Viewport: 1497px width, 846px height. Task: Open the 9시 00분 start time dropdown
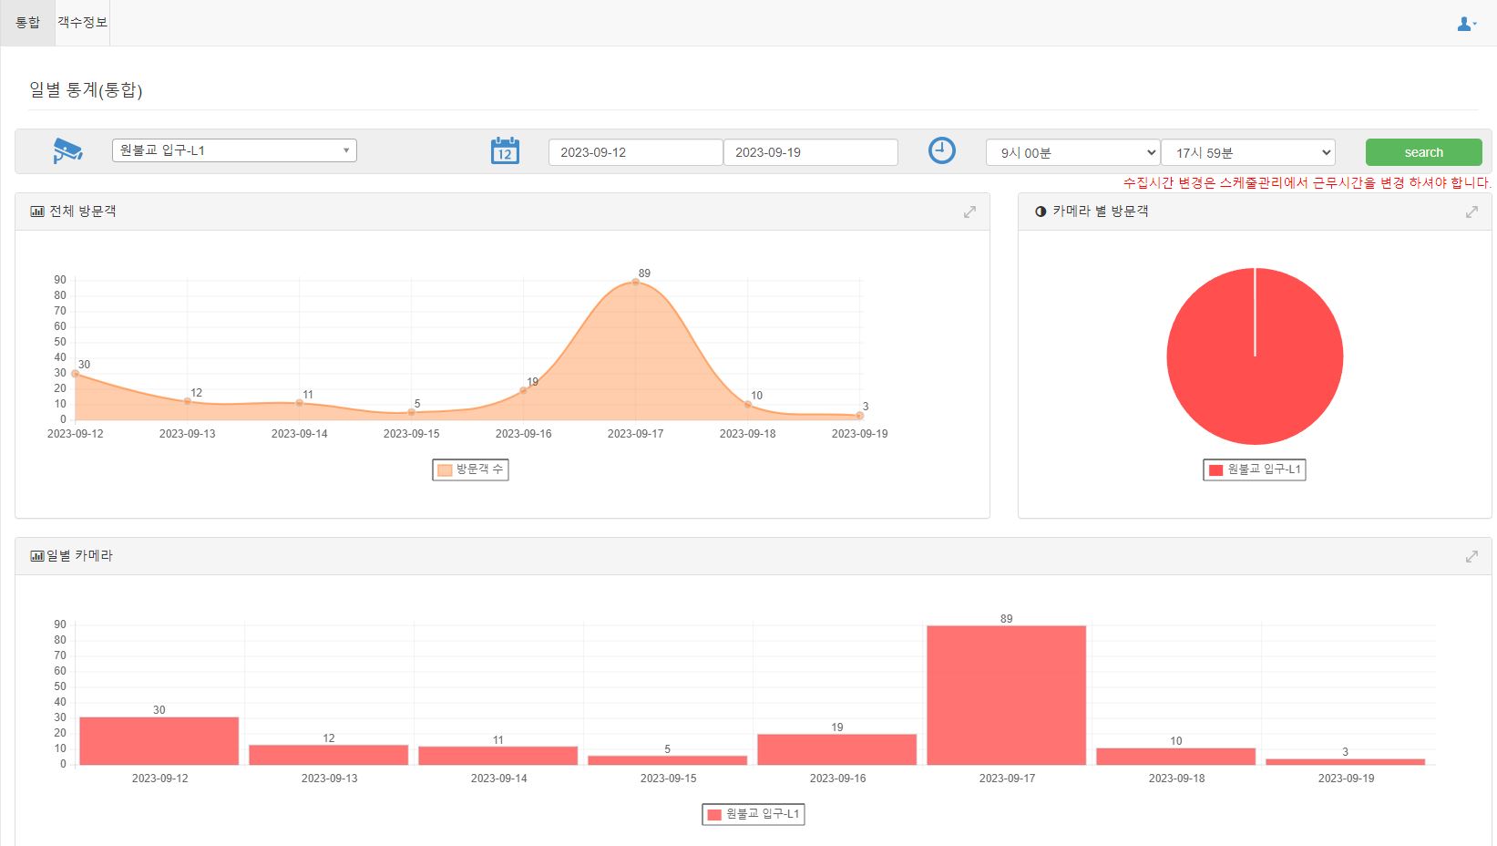(x=1071, y=152)
